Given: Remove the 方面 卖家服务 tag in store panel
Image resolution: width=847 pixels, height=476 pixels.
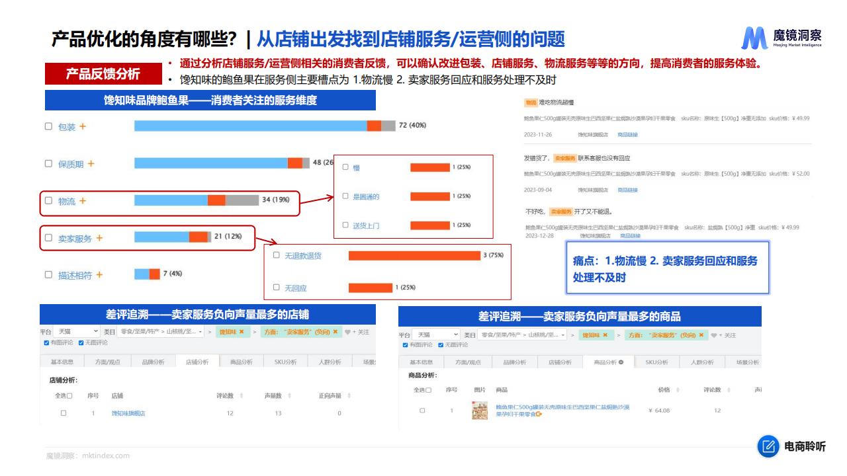Looking at the screenshot, I should tap(335, 332).
